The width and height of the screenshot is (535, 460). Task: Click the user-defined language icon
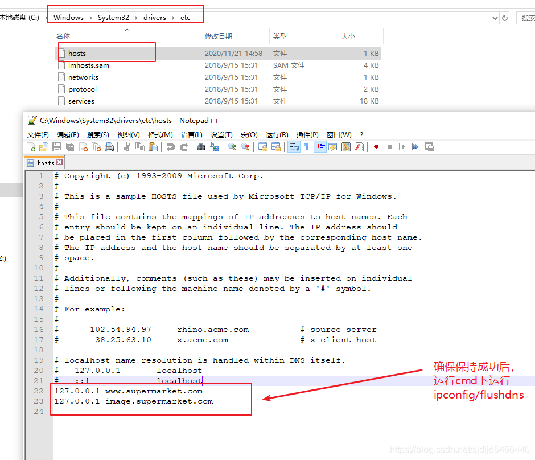[x=333, y=147]
